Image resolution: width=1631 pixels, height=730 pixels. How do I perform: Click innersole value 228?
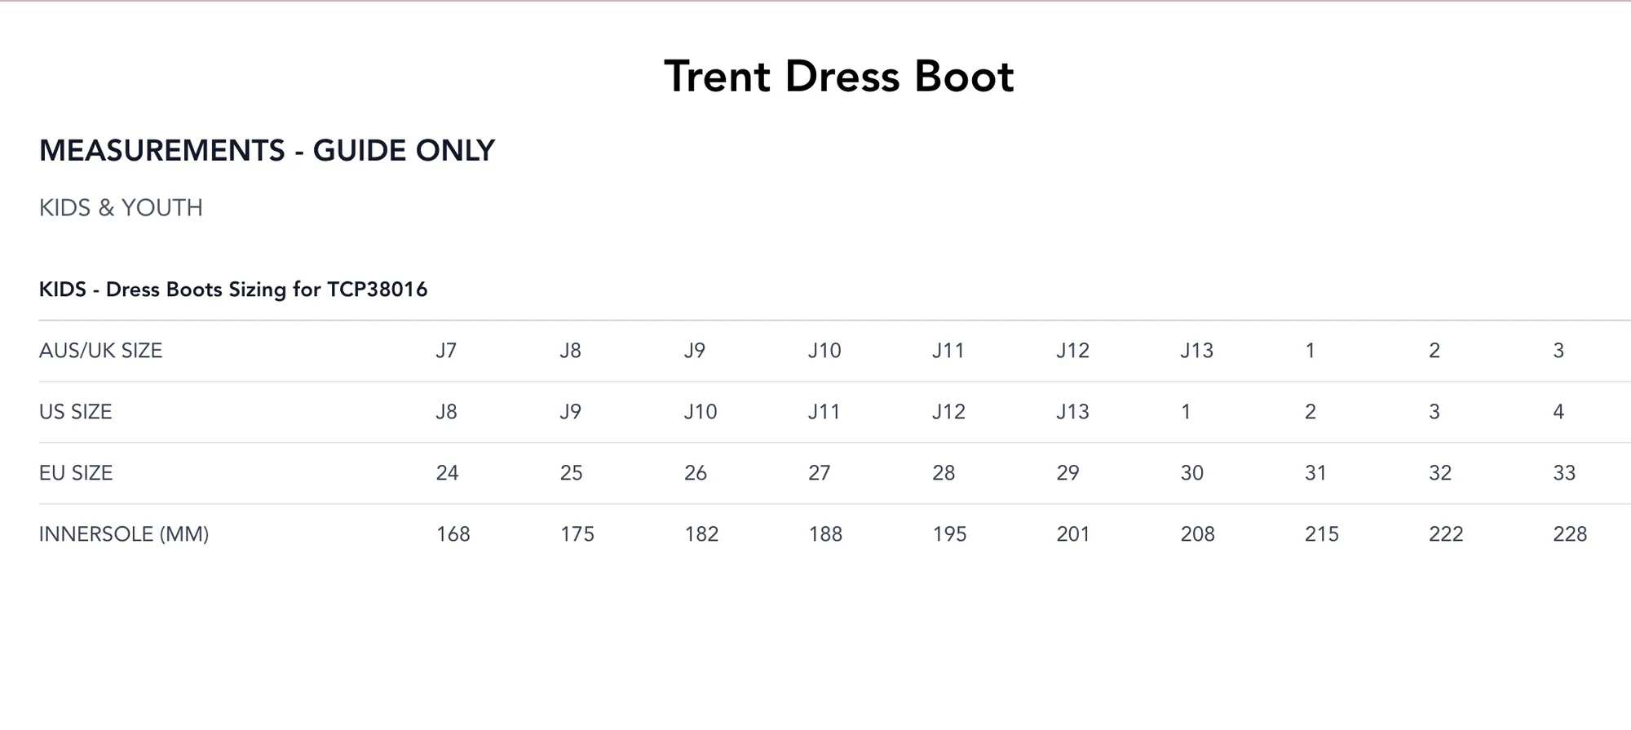1569,534
